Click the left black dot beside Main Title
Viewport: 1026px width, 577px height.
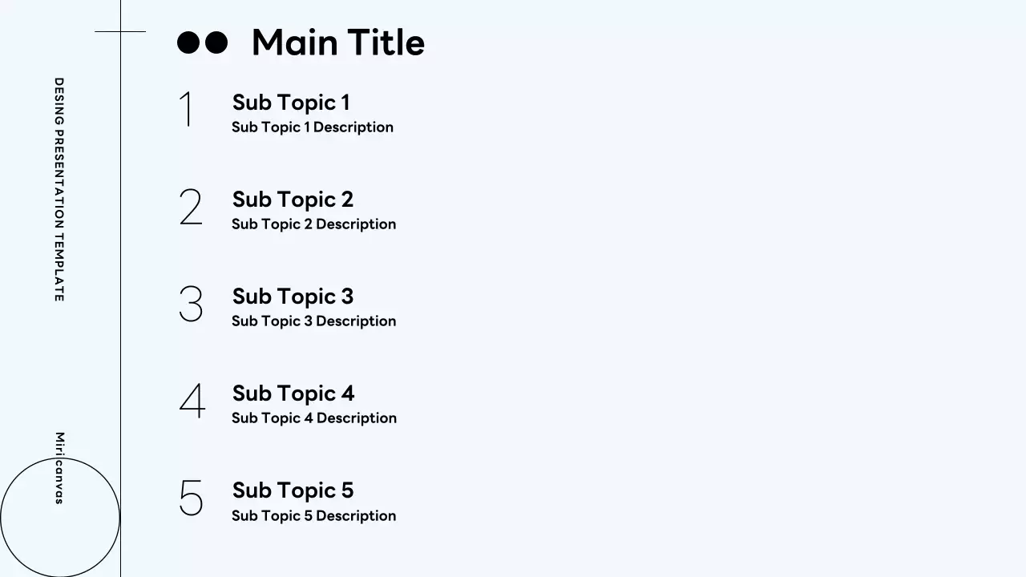[188, 42]
